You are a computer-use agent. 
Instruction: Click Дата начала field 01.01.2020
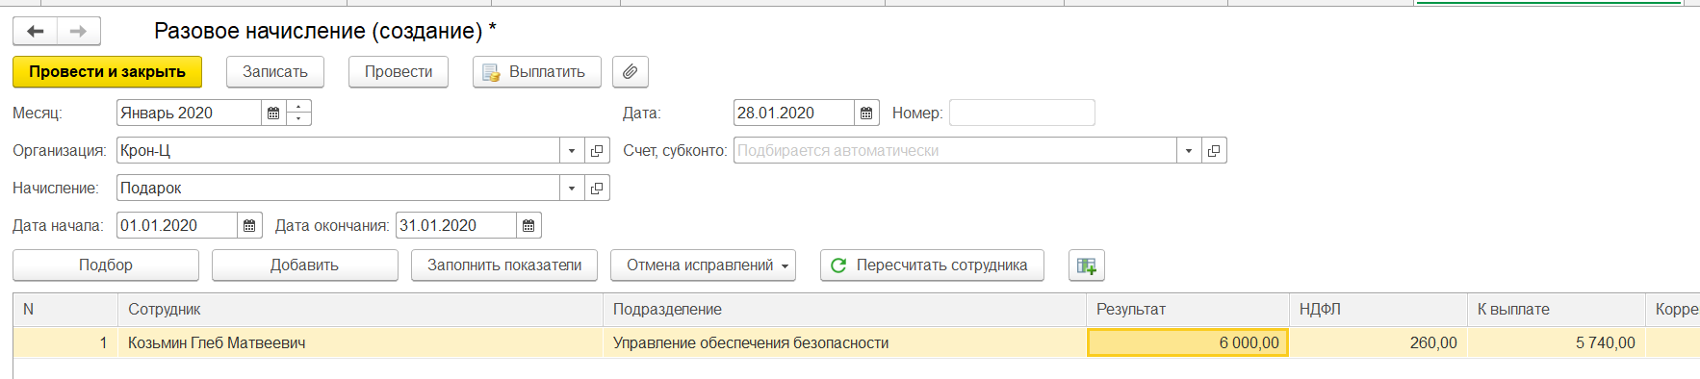[177, 226]
